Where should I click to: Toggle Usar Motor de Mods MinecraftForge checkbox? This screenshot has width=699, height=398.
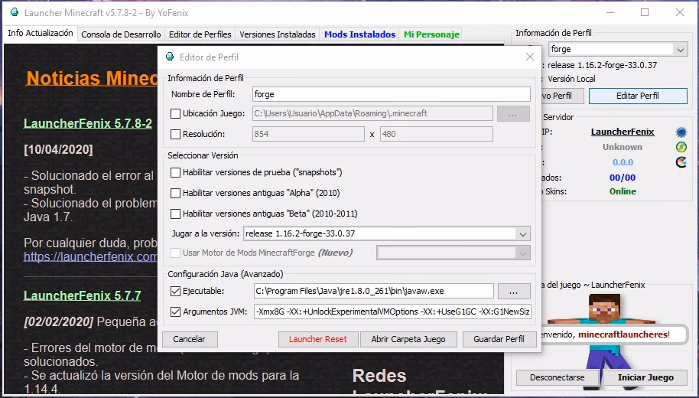(176, 253)
